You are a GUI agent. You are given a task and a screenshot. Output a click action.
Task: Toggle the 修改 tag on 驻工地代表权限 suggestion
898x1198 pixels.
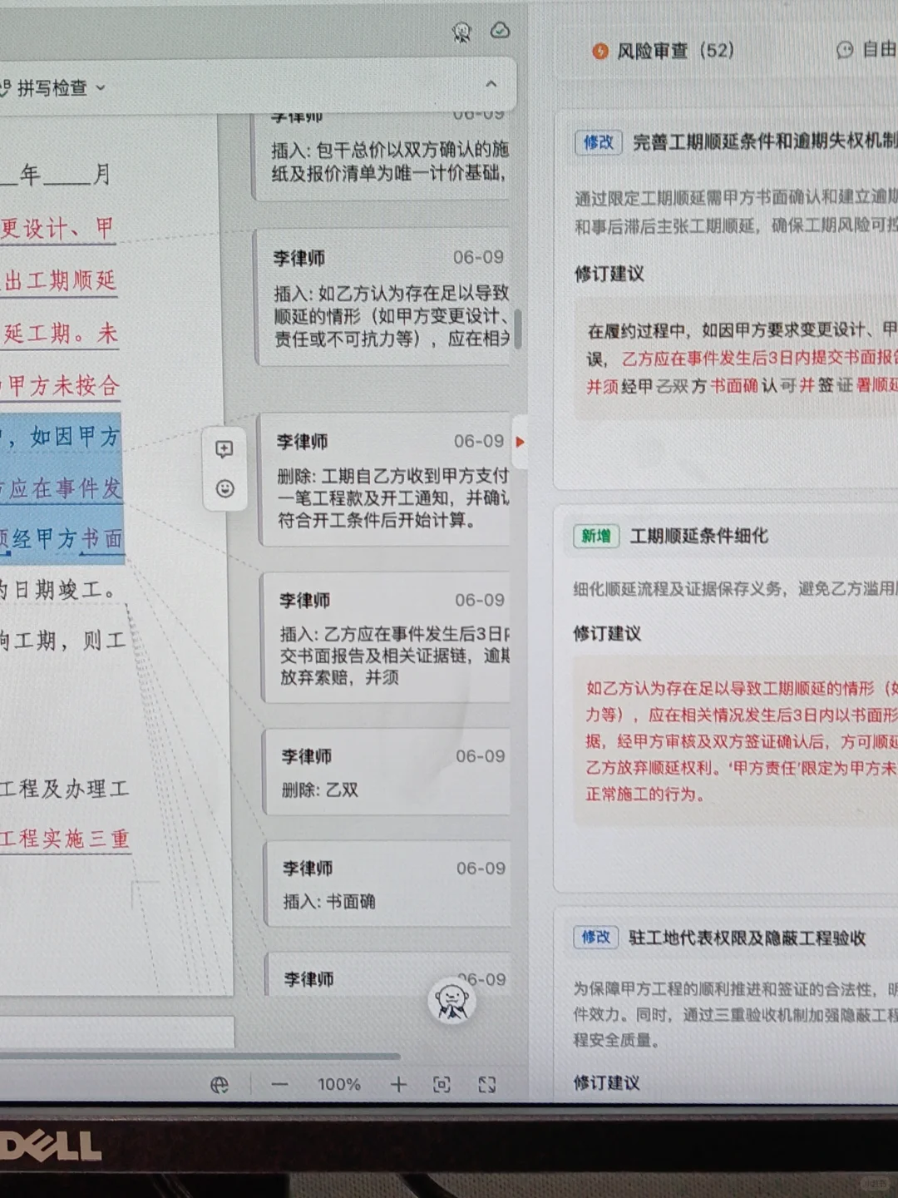(x=595, y=938)
